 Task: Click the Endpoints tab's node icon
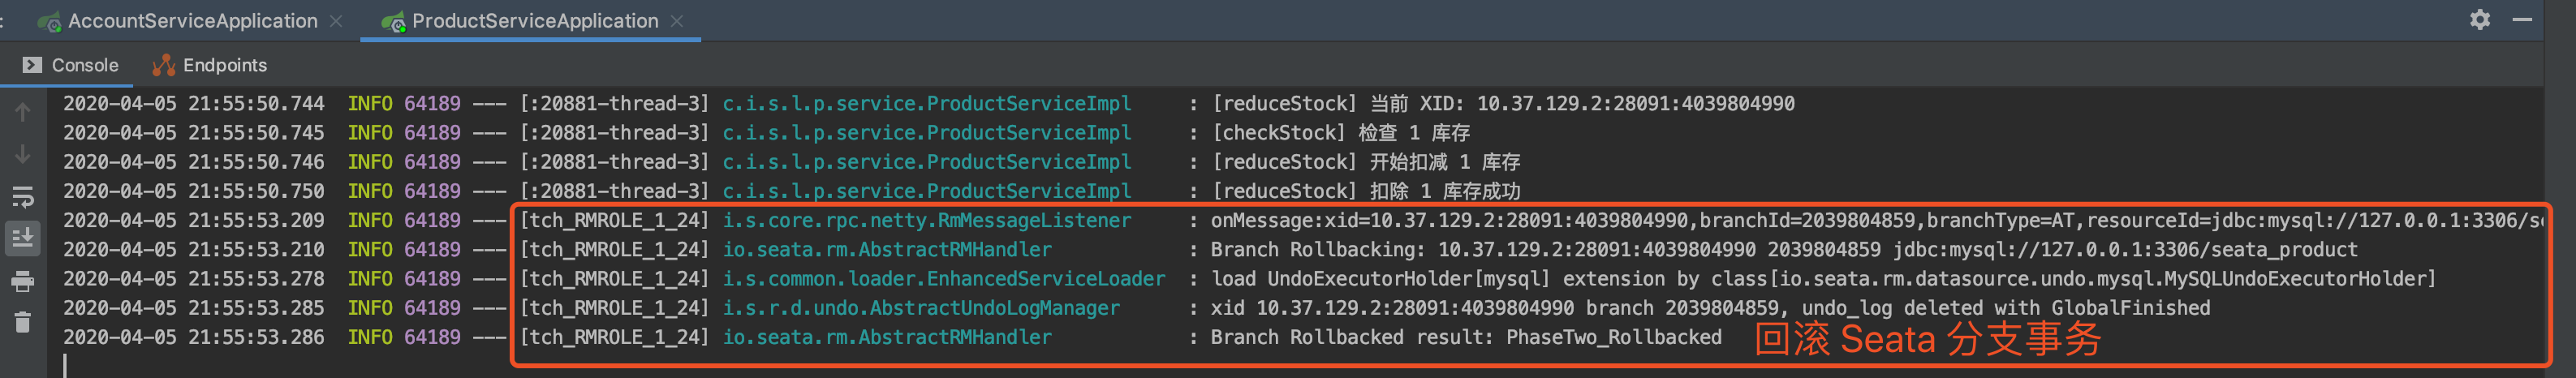pos(163,65)
